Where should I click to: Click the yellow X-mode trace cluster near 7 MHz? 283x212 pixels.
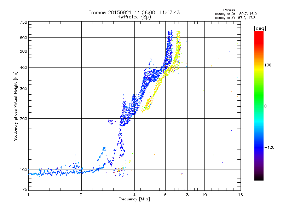click(178, 51)
